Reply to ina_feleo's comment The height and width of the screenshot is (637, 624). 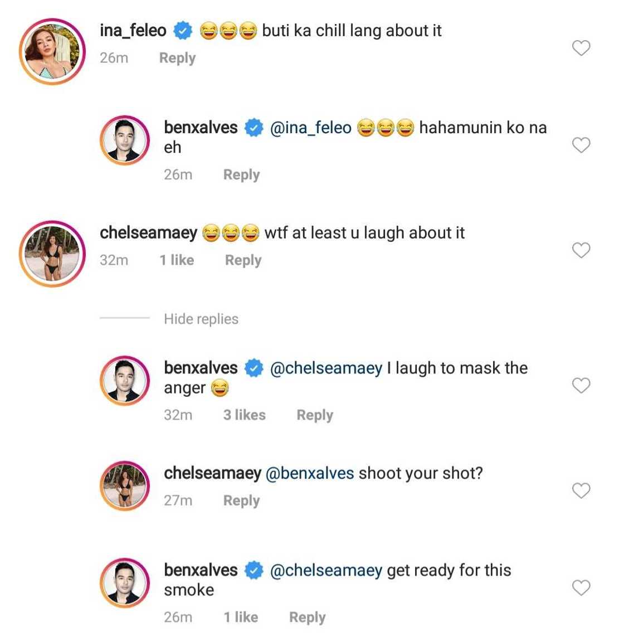[x=177, y=58]
